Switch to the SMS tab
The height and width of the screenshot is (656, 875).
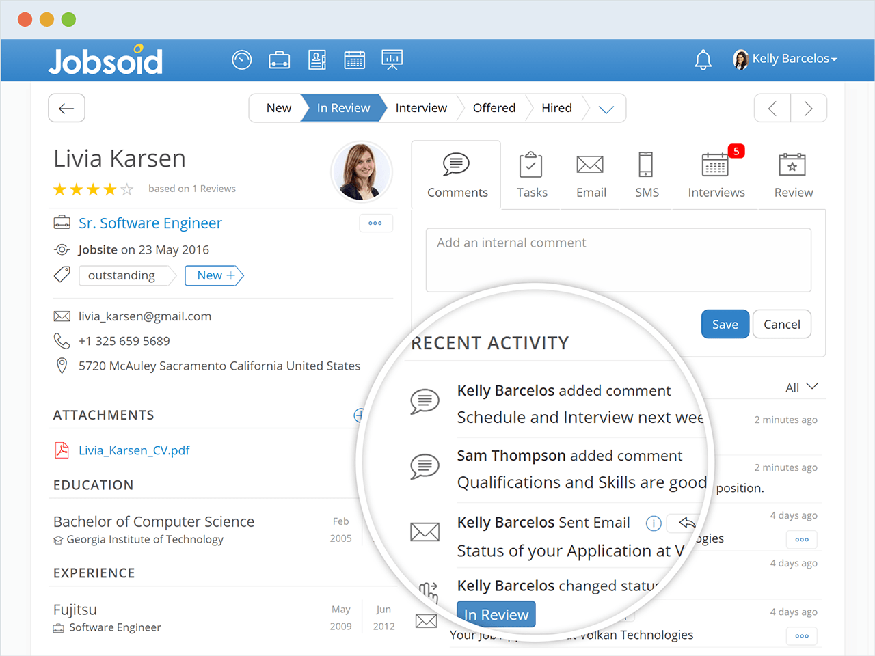click(x=647, y=175)
